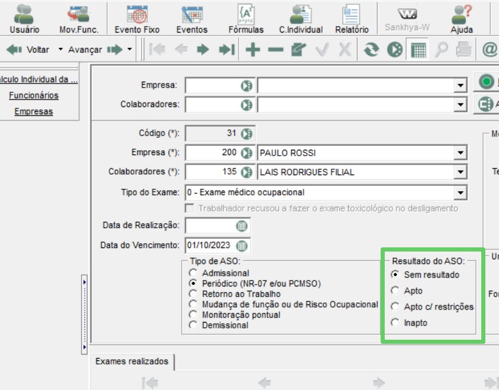Viewport: 499px width, 390px height.
Task: Open the Empresas link
Action: tap(33, 112)
